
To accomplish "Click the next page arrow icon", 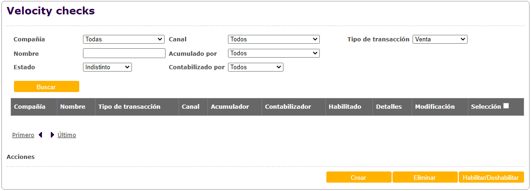I will click(x=52, y=135).
